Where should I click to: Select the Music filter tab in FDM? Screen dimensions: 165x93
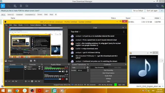pyautogui.click(x=51, y=14)
